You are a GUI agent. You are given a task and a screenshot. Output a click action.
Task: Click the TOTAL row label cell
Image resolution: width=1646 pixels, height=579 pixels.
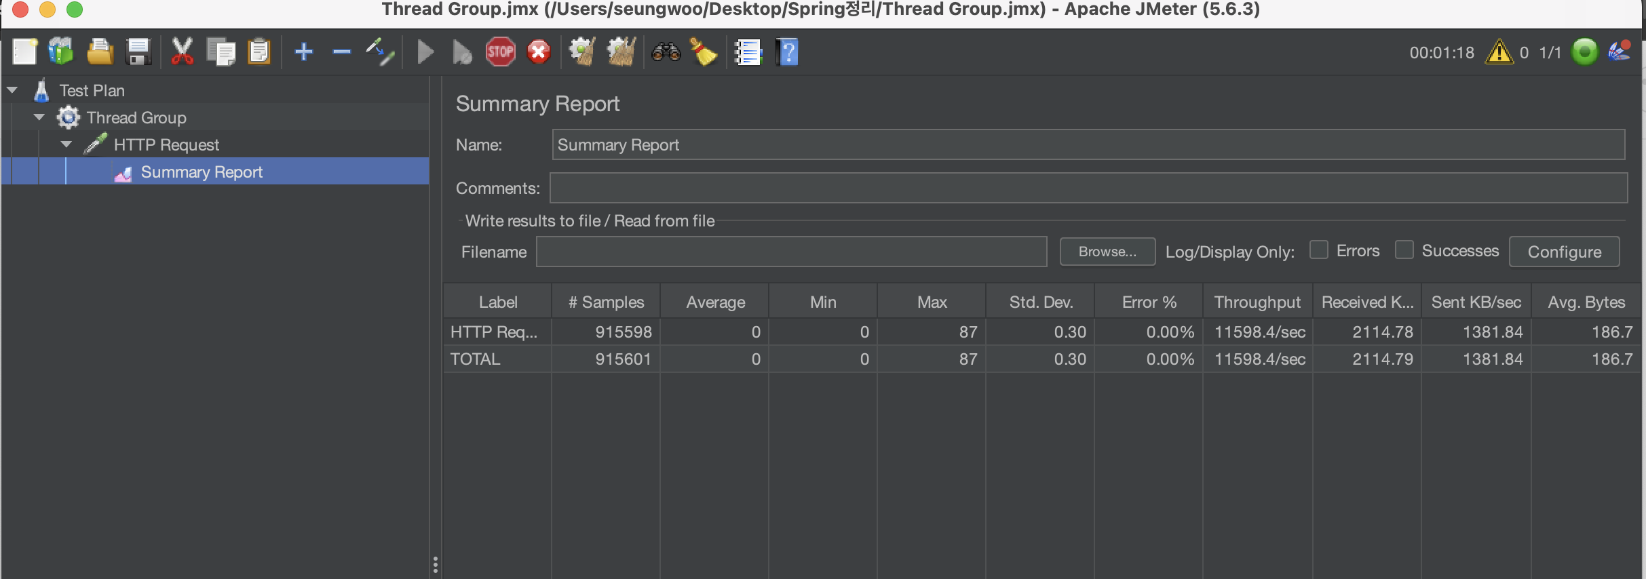point(497,359)
